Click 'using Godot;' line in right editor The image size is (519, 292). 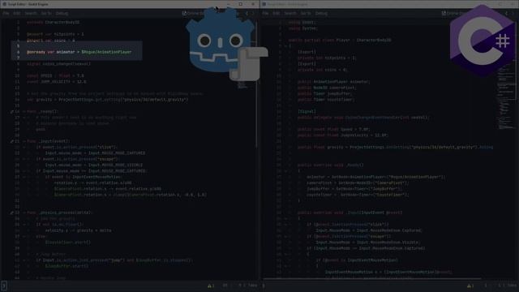tap(302, 23)
